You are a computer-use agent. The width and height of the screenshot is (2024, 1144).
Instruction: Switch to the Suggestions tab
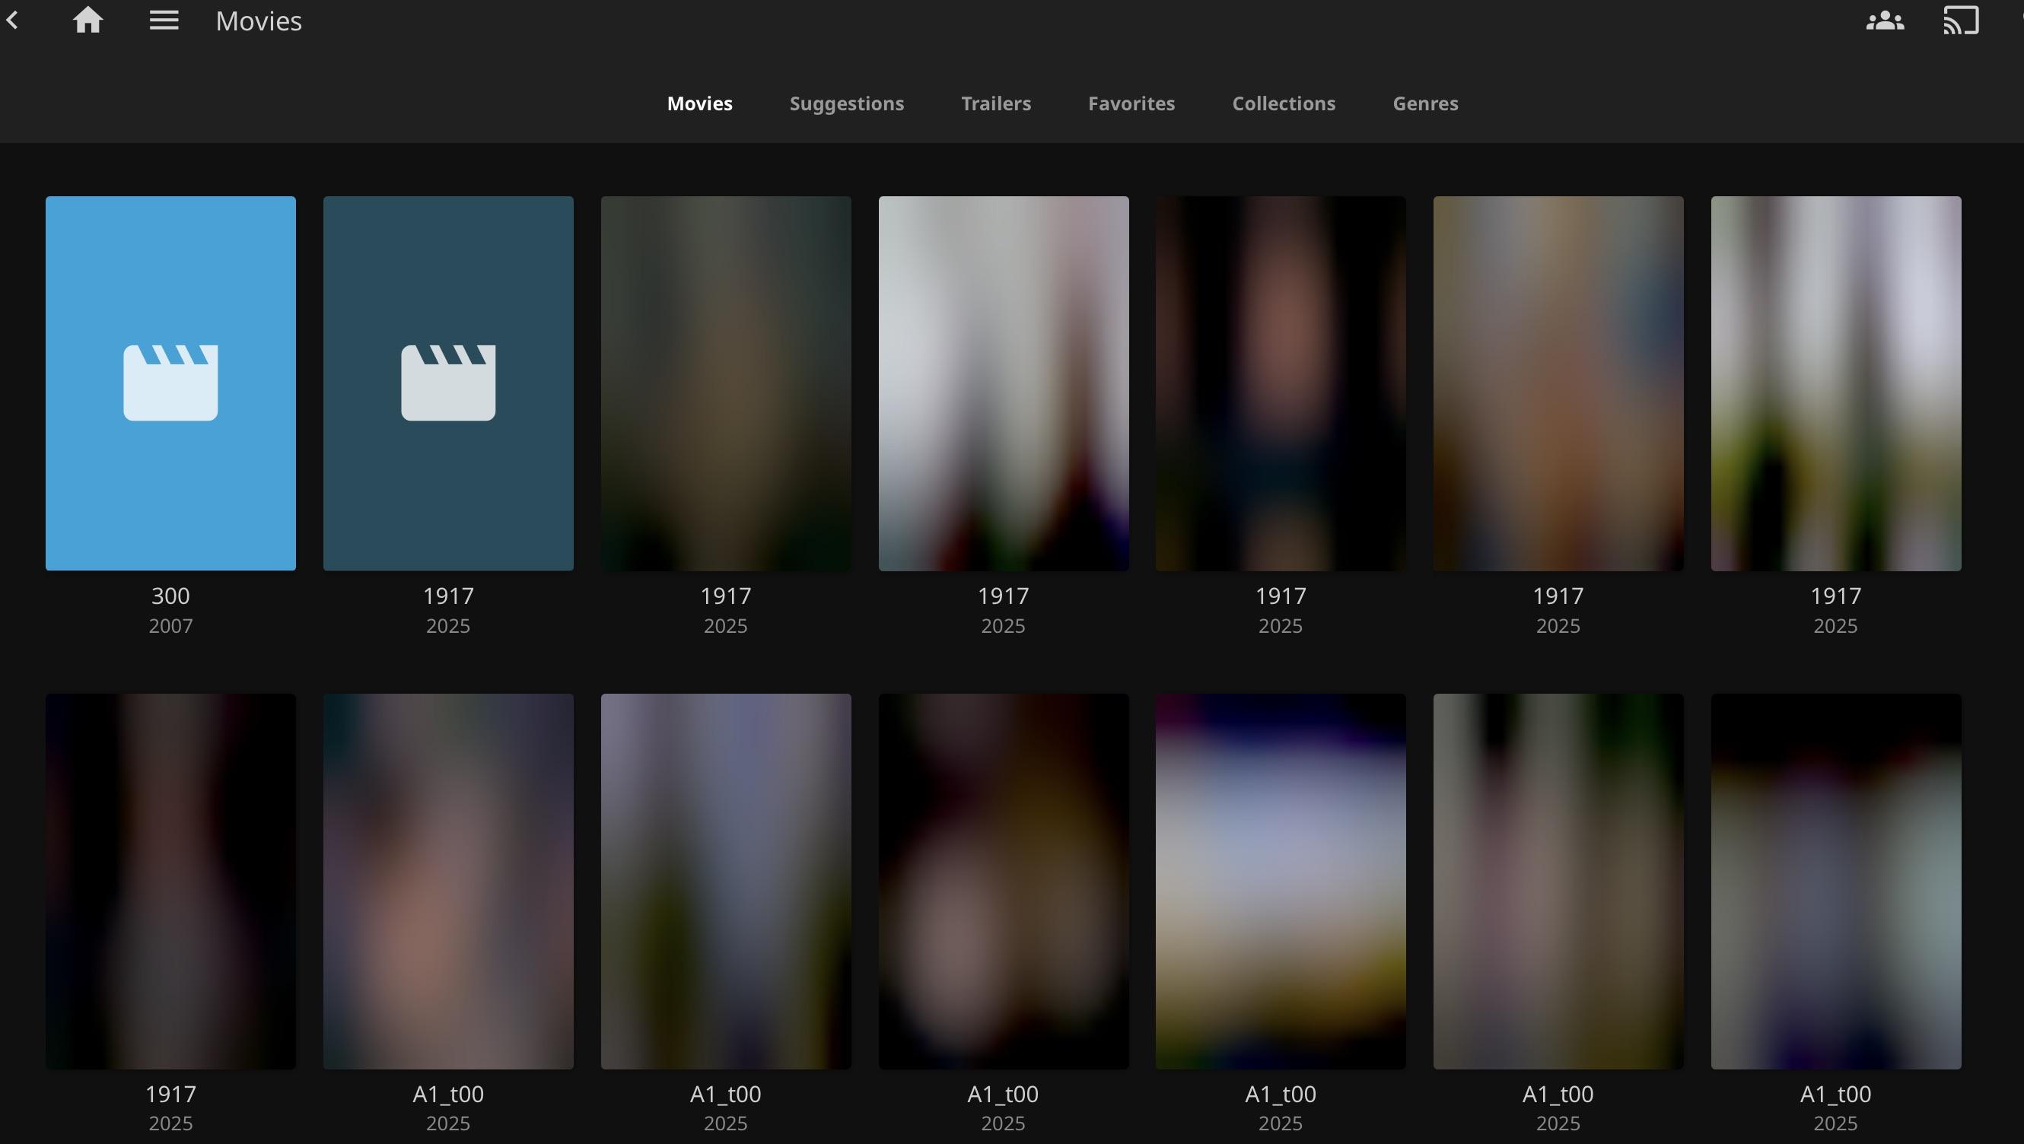click(847, 103)
